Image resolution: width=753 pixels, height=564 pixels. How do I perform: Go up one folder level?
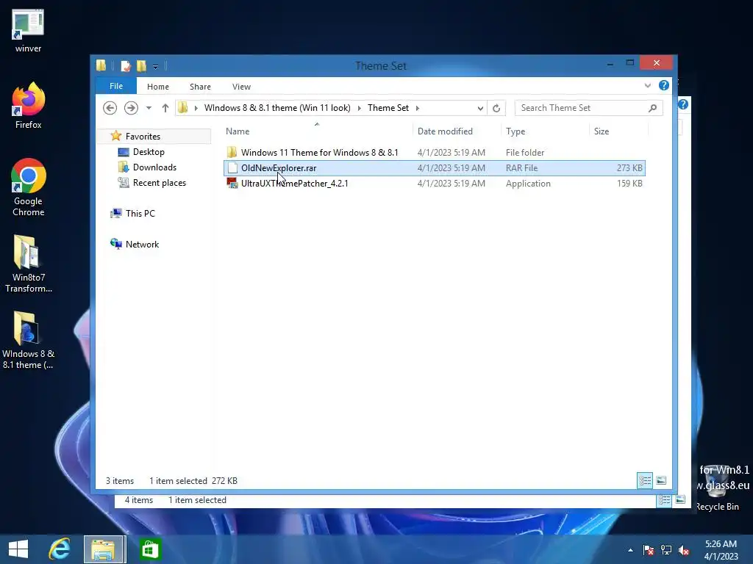click(165, 108)
